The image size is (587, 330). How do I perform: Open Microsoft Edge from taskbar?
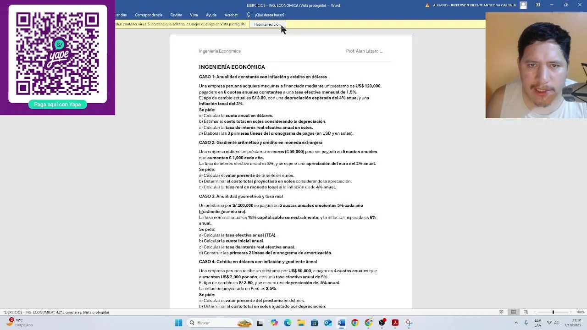tap(288, 323)
